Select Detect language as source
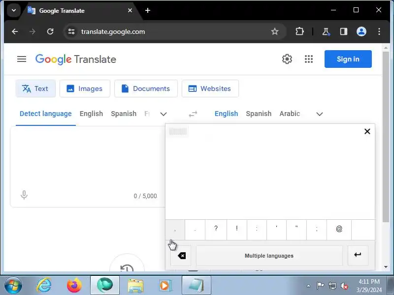Image resolution: width=394 pixels, height=295 pixels. (46, 114)
